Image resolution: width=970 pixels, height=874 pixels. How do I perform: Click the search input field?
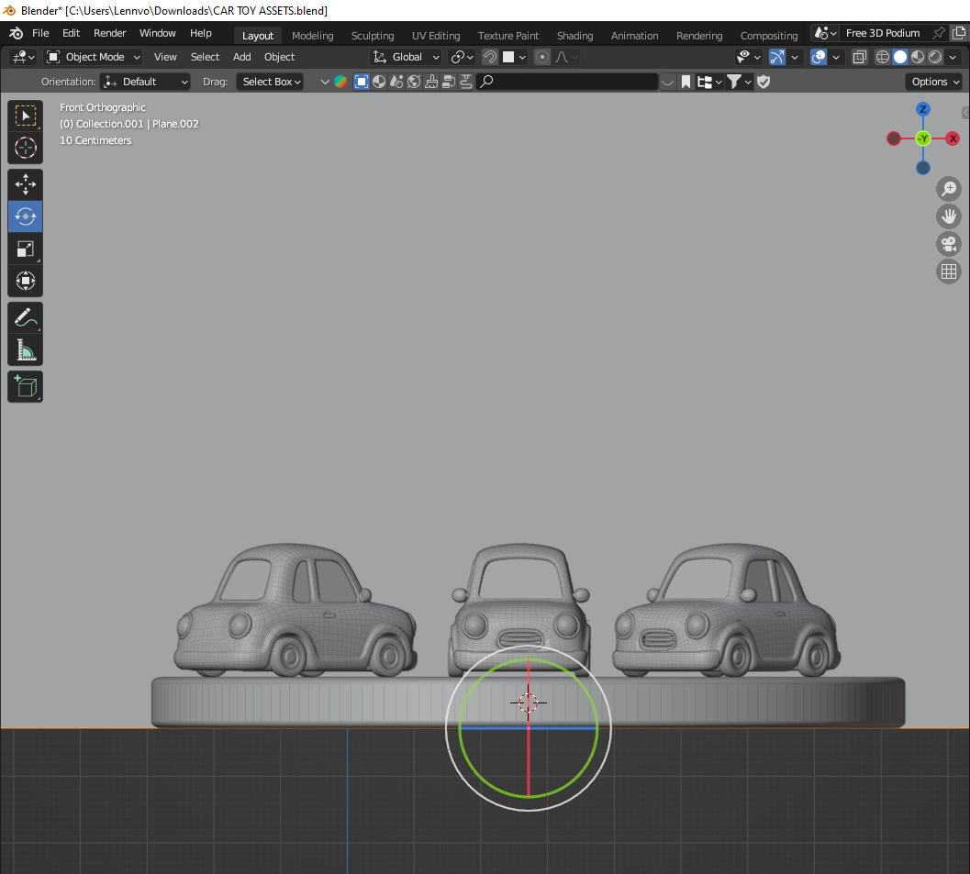tap(566, 82)
